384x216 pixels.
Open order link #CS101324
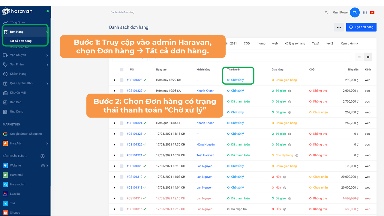134,123
